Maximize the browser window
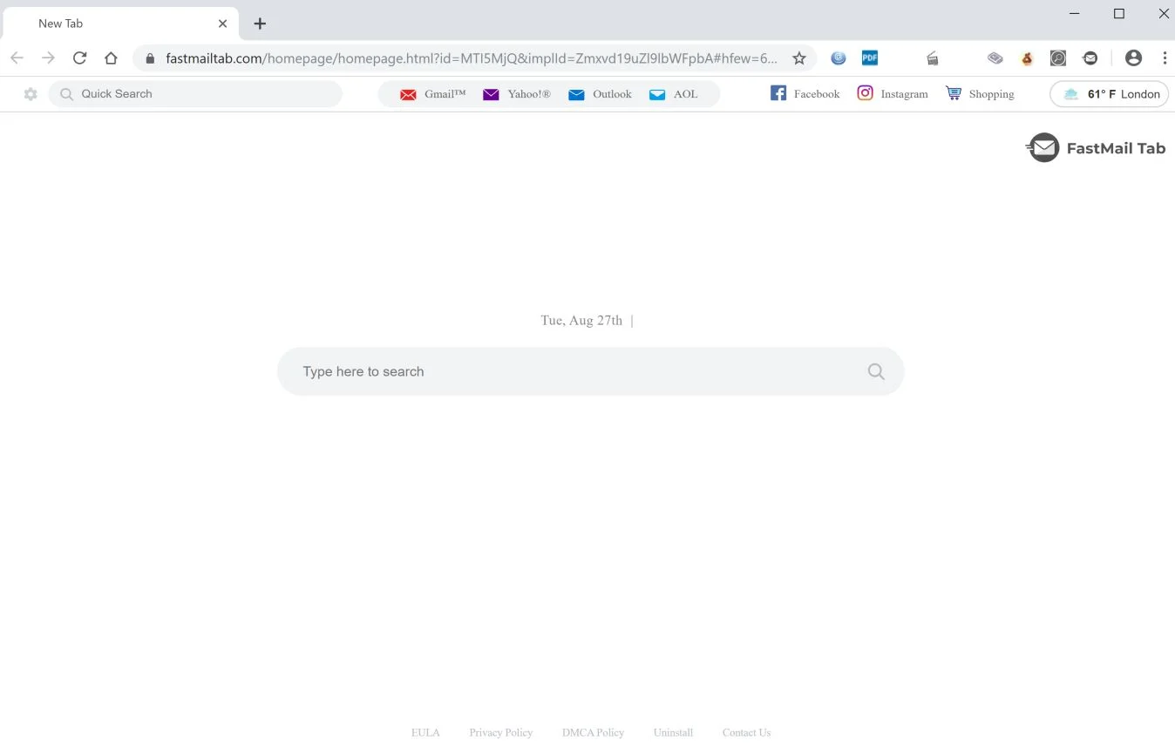1175x753 pixels. pos(1119,13)
